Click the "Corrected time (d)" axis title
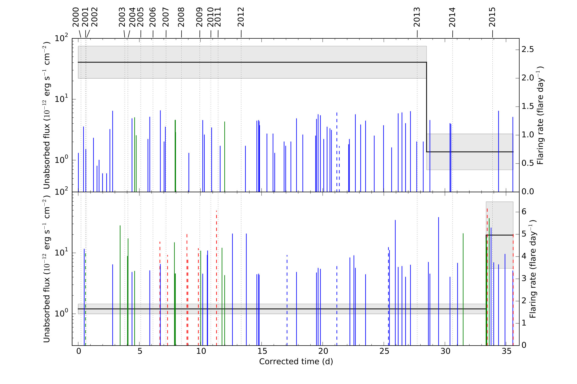The height and width of the screenshot is (384, 577). tap(296, 362)
